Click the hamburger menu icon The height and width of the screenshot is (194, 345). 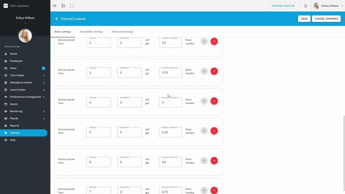(55, 6)
